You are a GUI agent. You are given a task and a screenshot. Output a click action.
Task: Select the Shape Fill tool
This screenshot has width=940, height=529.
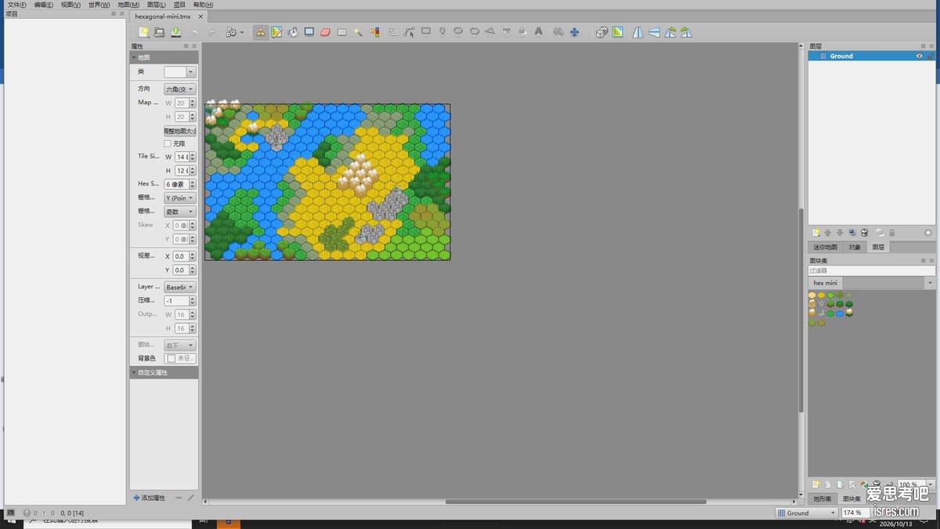309,32
